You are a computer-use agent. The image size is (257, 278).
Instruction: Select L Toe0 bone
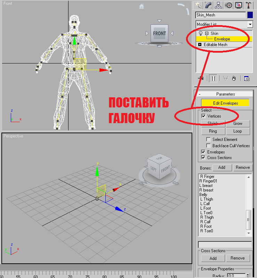pyautogui.click(x=206, y=213)
